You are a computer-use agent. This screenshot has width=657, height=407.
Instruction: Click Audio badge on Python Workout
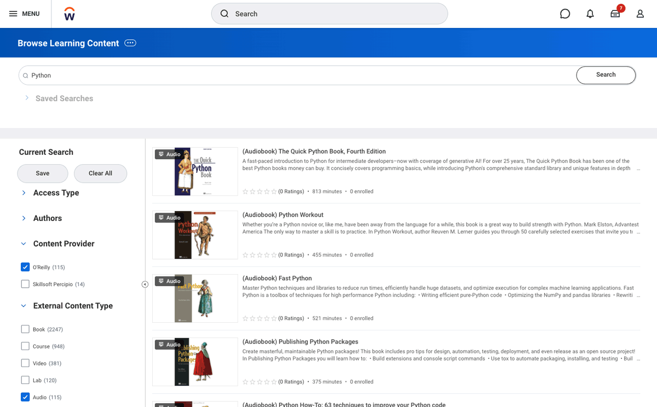point(169,218)
